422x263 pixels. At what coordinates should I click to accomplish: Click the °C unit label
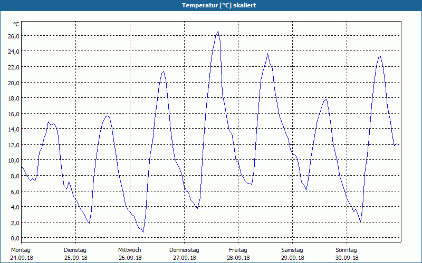(x=16, y=24)
